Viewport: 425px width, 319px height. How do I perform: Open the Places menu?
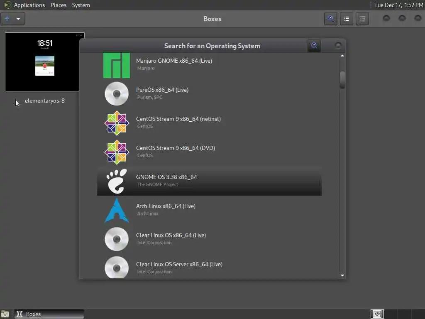point(58,5)
